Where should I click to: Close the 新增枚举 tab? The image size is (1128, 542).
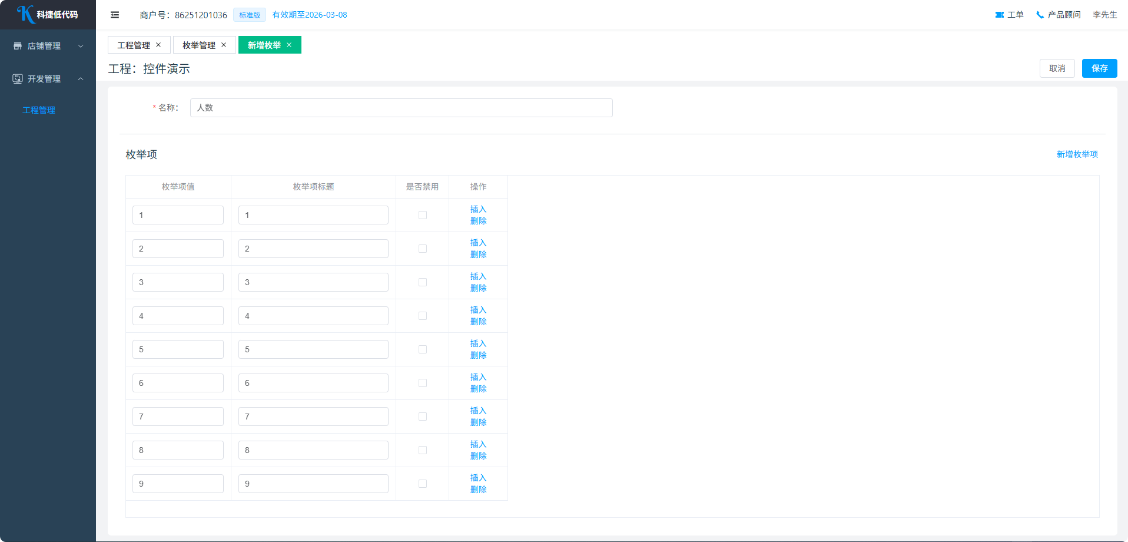point(289,45)
